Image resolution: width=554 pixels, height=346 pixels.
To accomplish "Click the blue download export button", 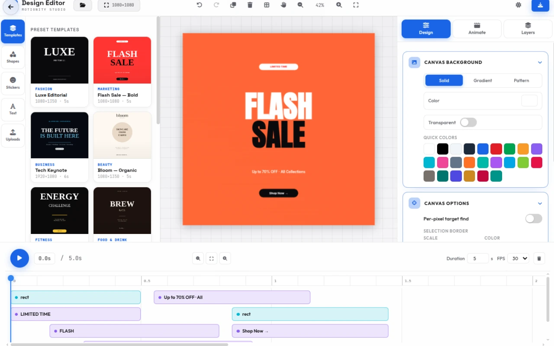I will [540, 5].
